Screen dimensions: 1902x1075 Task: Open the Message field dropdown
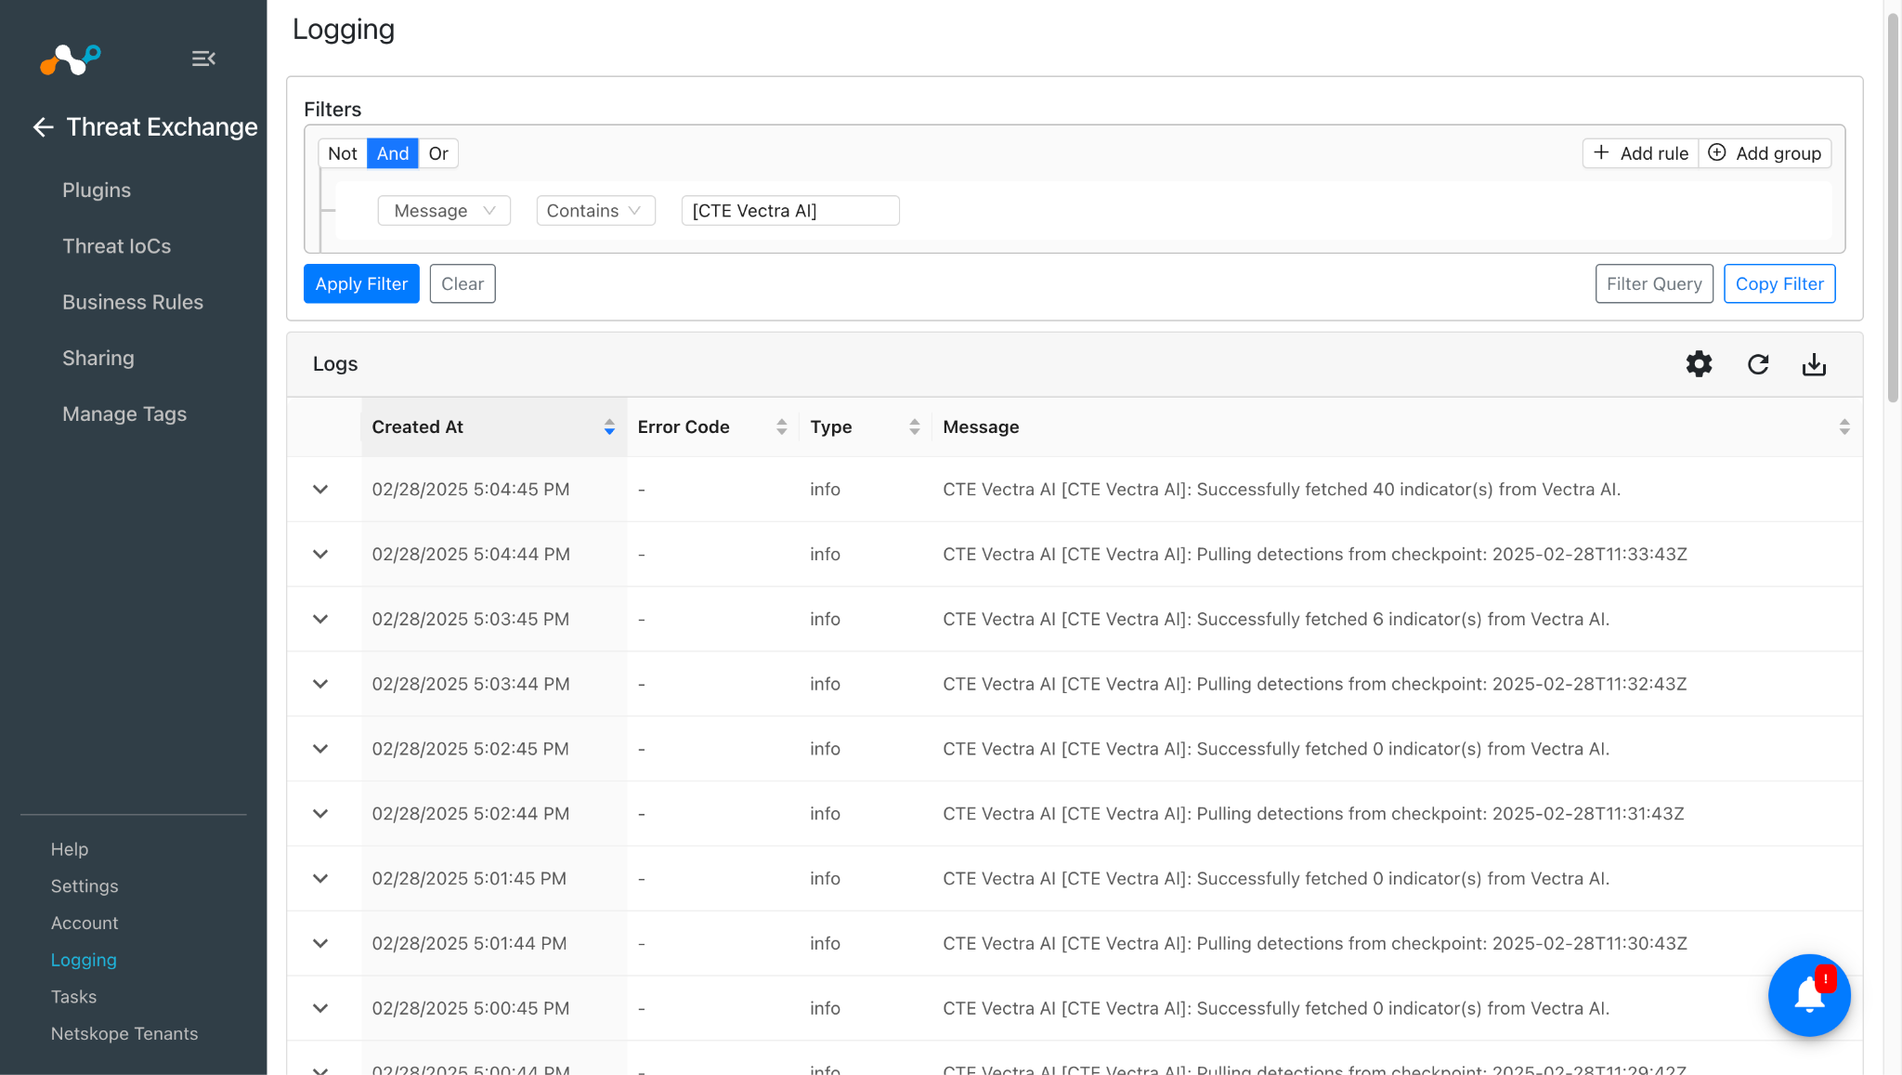click(444, 211)
